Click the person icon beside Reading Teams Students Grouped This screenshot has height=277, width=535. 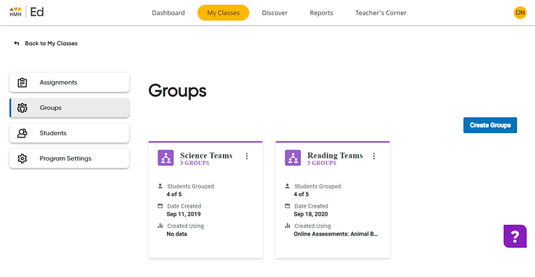pyautogui.click(x=287, y=186)
